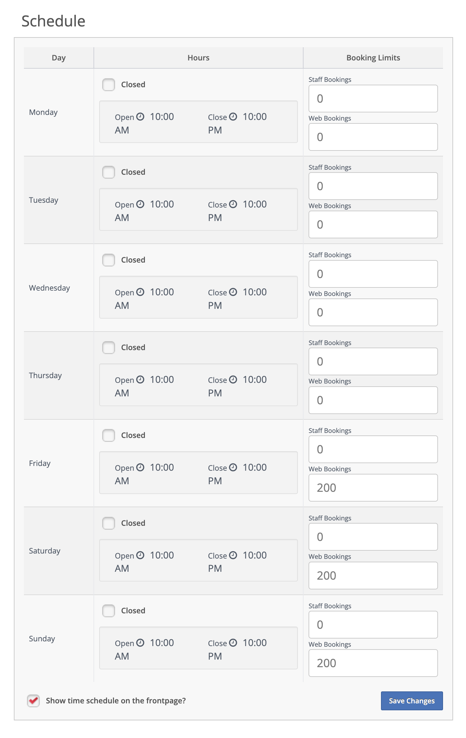Screen dimensions: 466x738
Task: Click Monday Close clock icon
Action: coord(233,117)
